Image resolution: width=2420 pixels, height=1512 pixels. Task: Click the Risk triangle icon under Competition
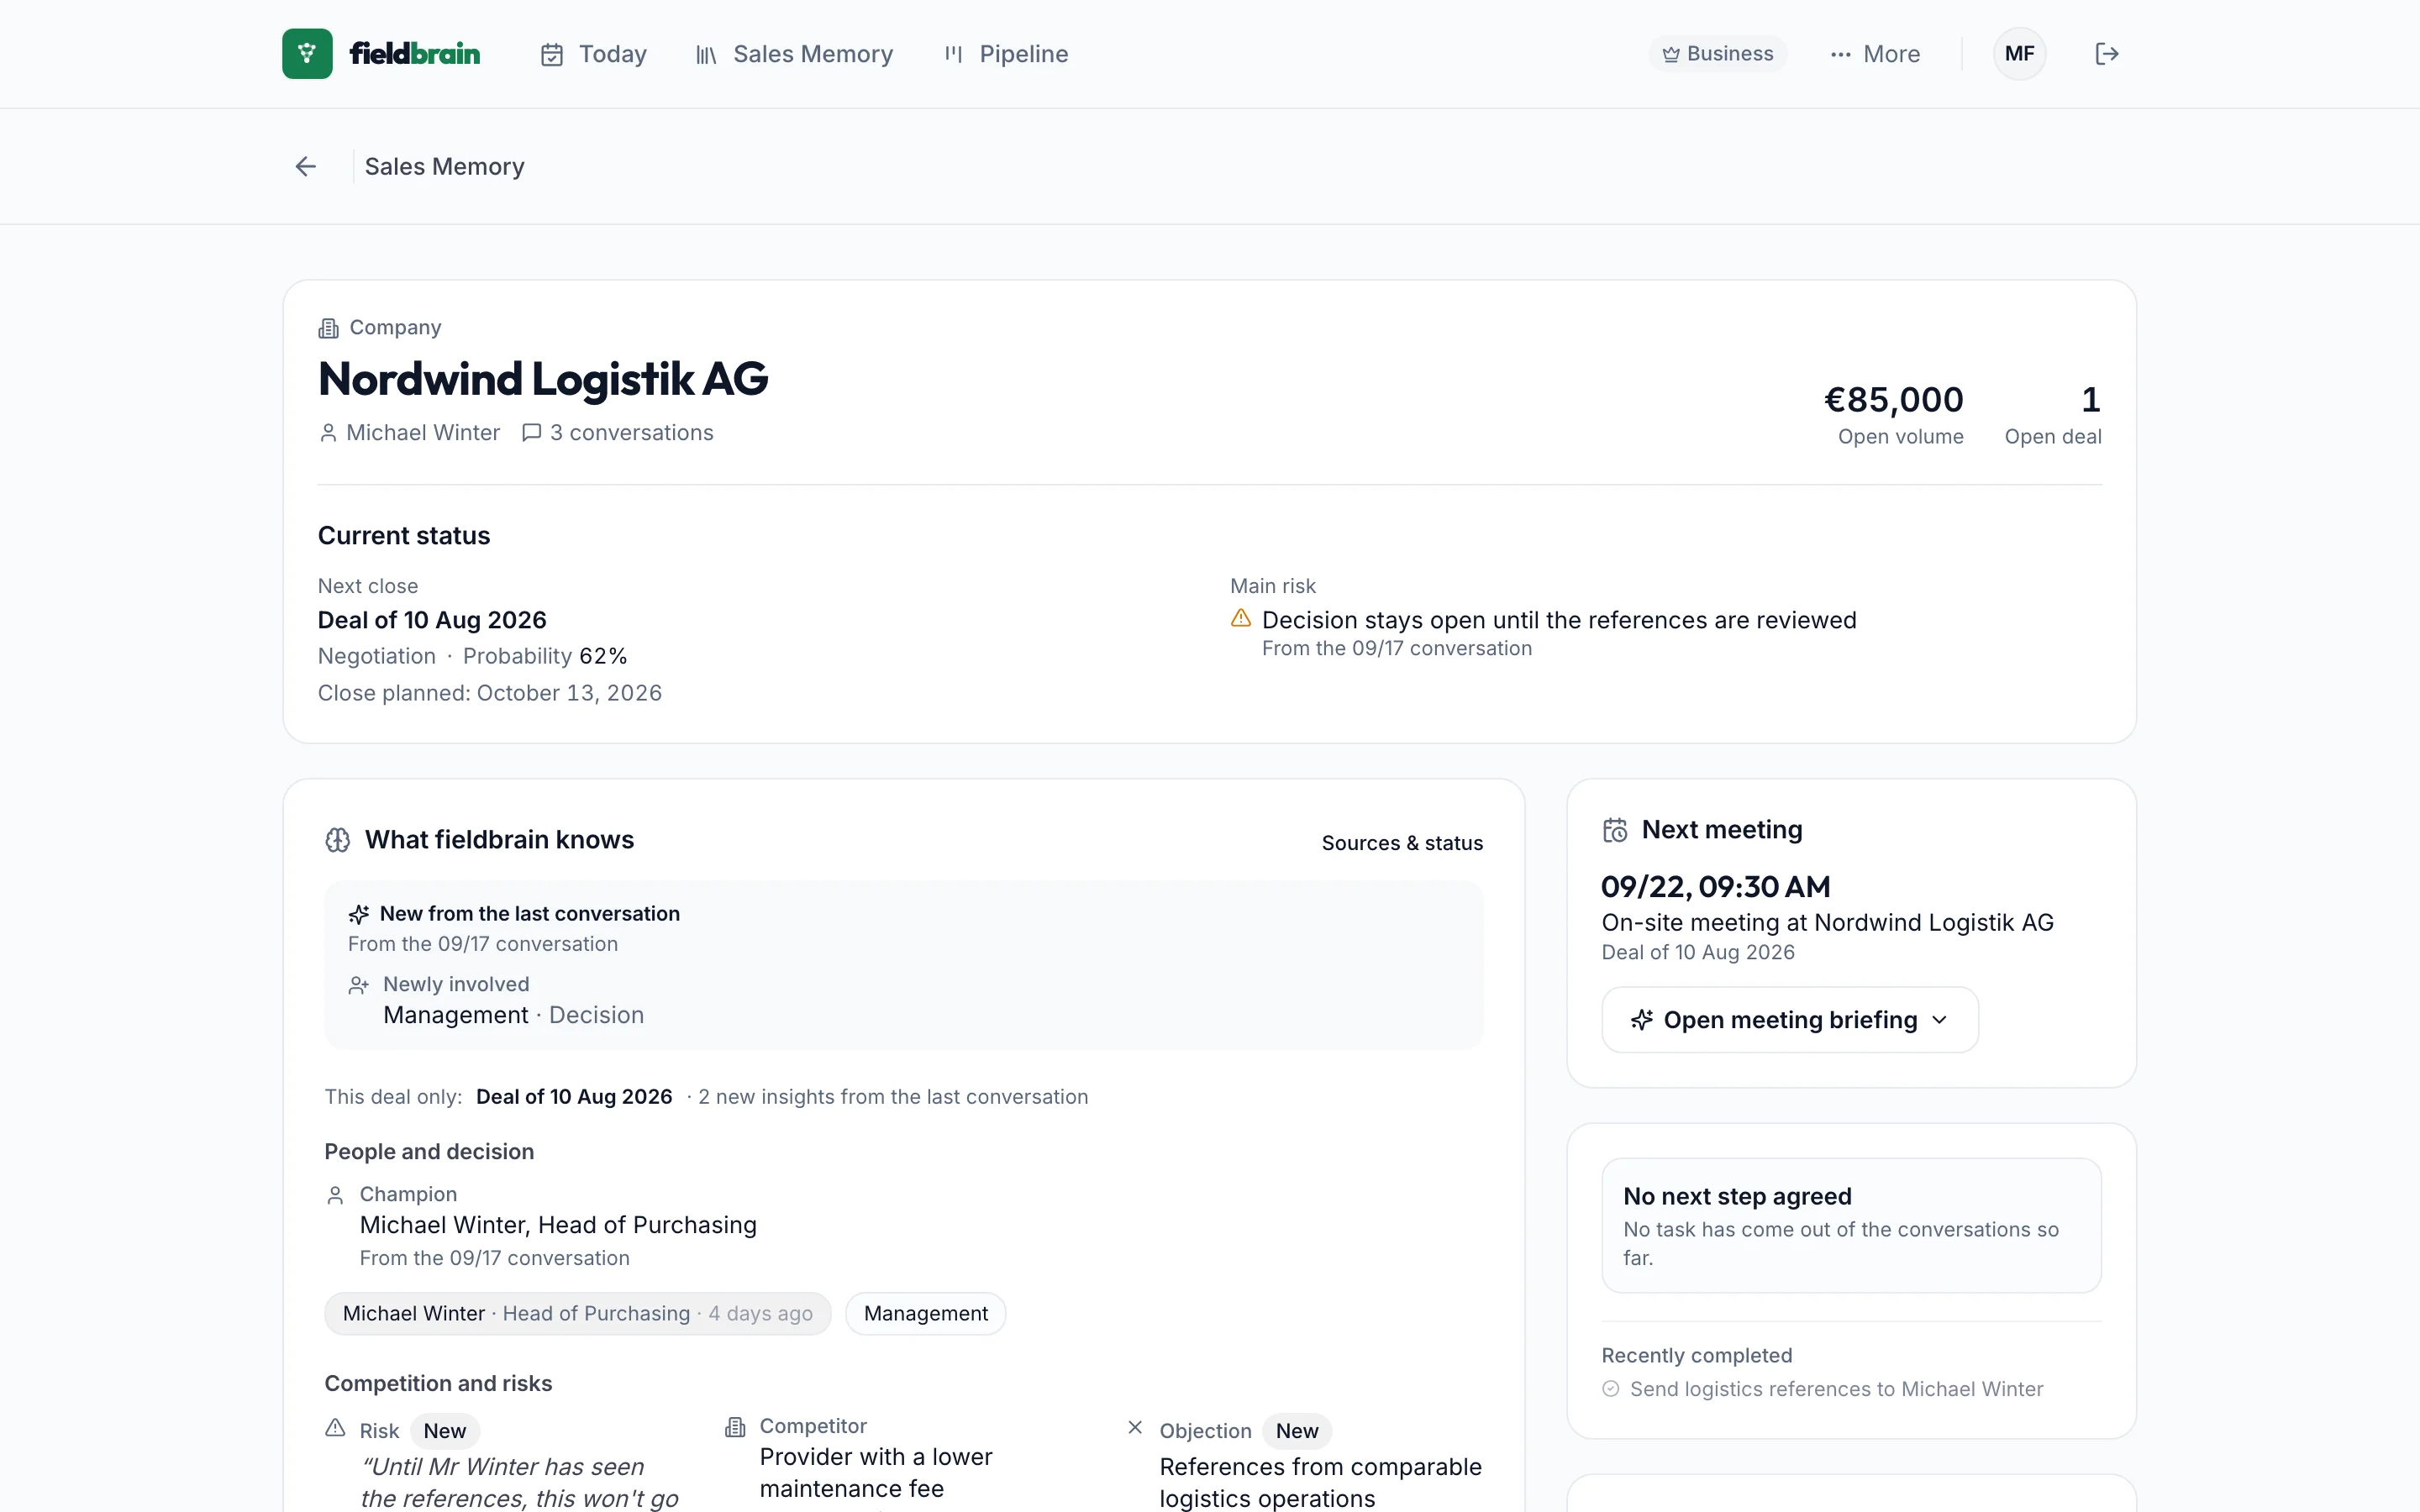coord(335,1428)
